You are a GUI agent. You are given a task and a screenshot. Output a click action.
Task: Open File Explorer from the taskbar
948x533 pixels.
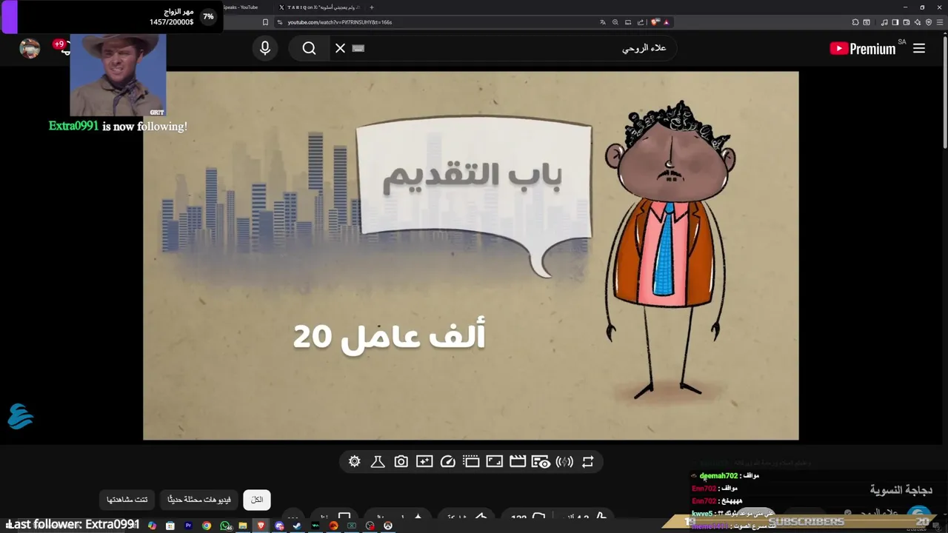click(243, 526)
